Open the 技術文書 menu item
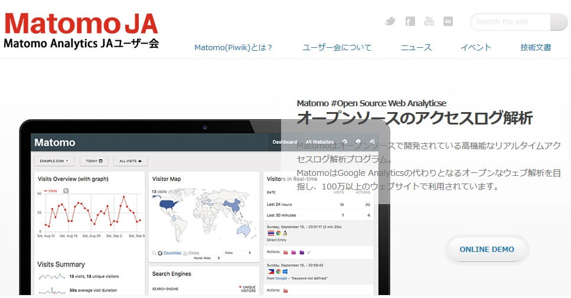 536,47
